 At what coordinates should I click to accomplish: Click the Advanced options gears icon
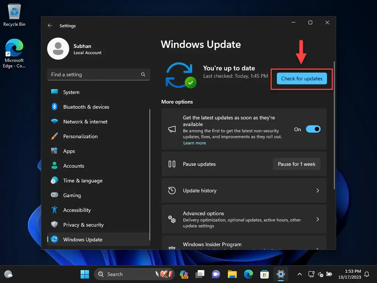172,219
